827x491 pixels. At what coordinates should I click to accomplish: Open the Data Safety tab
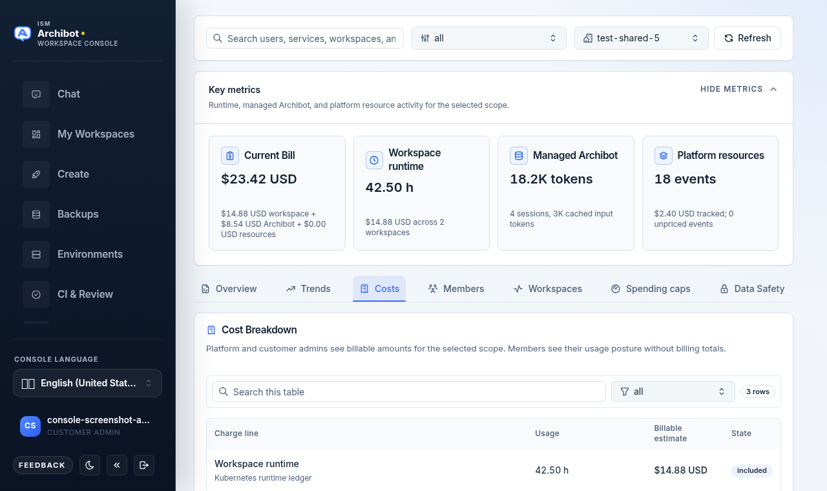(753, 289)
